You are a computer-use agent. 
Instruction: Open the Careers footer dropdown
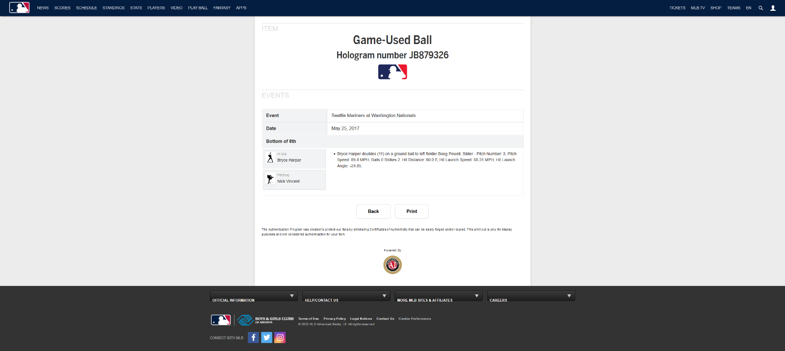(x=530, y=296)
